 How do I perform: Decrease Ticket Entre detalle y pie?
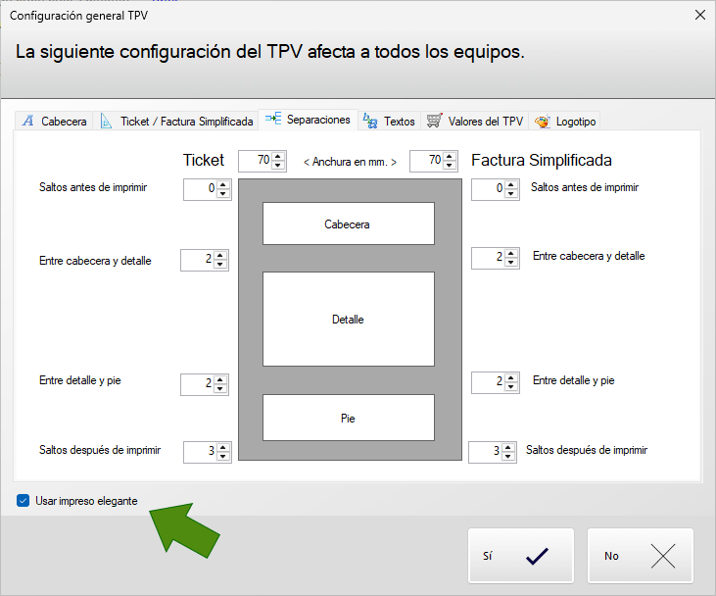pyautogui.click(x=220, y=388)
